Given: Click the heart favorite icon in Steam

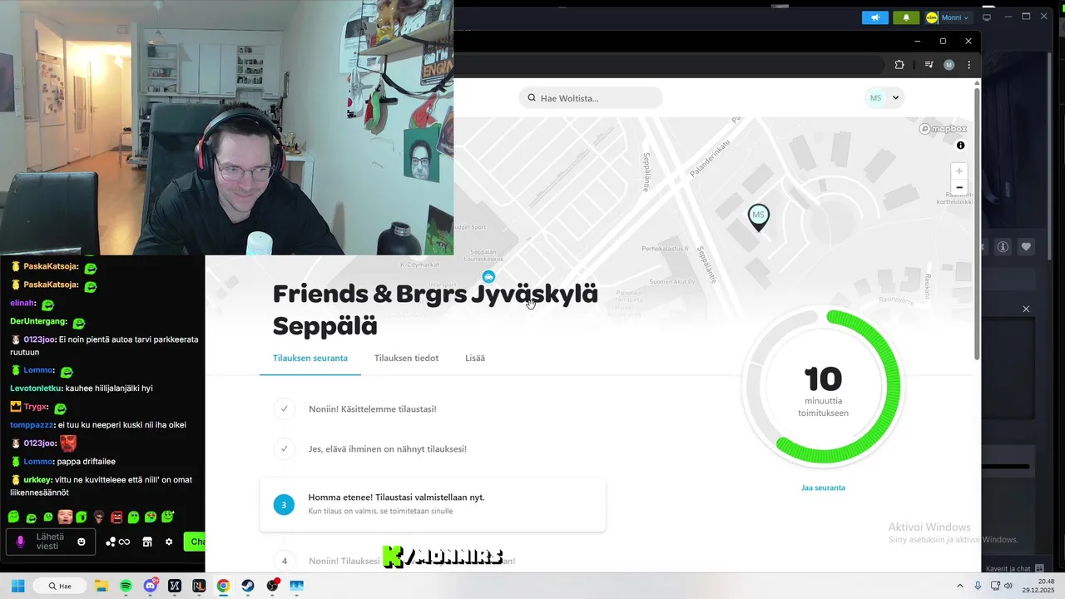Looking at the screenshot, I should (1026, 246).
